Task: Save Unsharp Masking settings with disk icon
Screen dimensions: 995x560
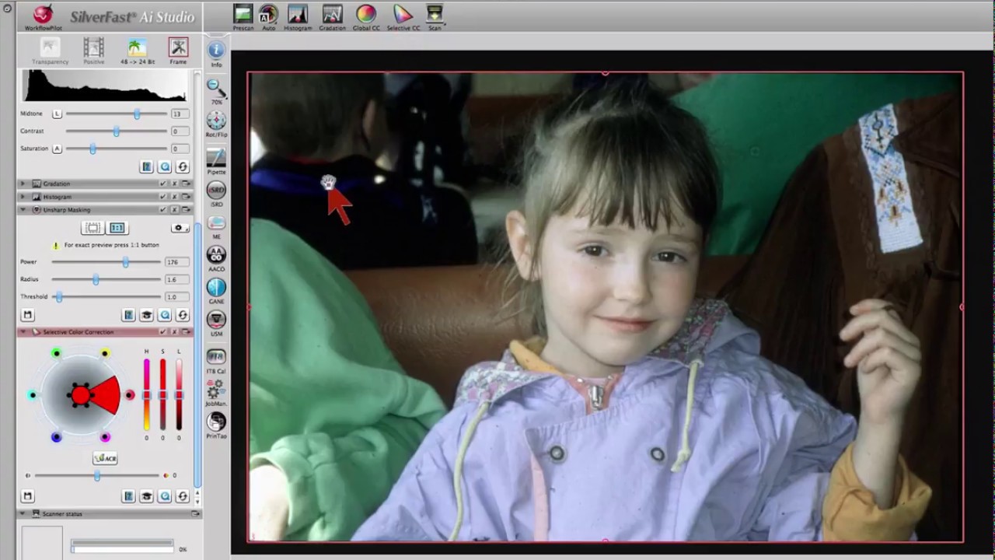Action: [x=27, y=315]
